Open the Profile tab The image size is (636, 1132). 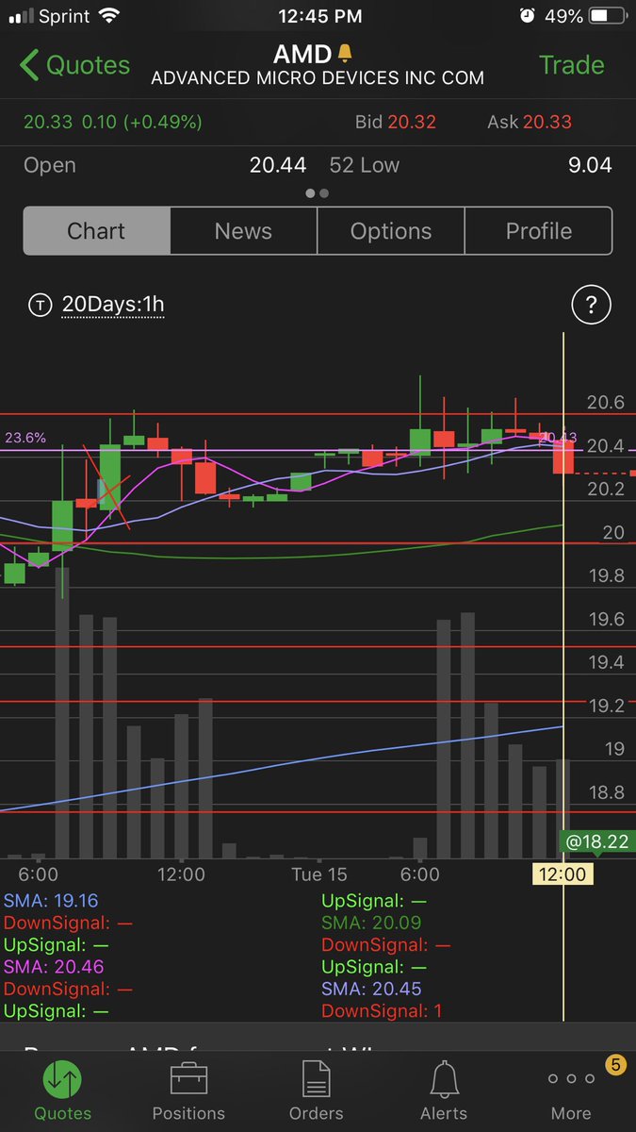tap(539, 231)
